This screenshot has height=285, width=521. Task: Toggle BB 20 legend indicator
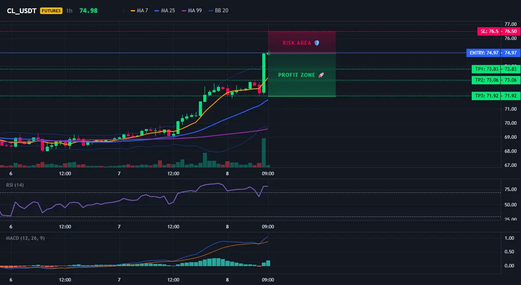218,11
